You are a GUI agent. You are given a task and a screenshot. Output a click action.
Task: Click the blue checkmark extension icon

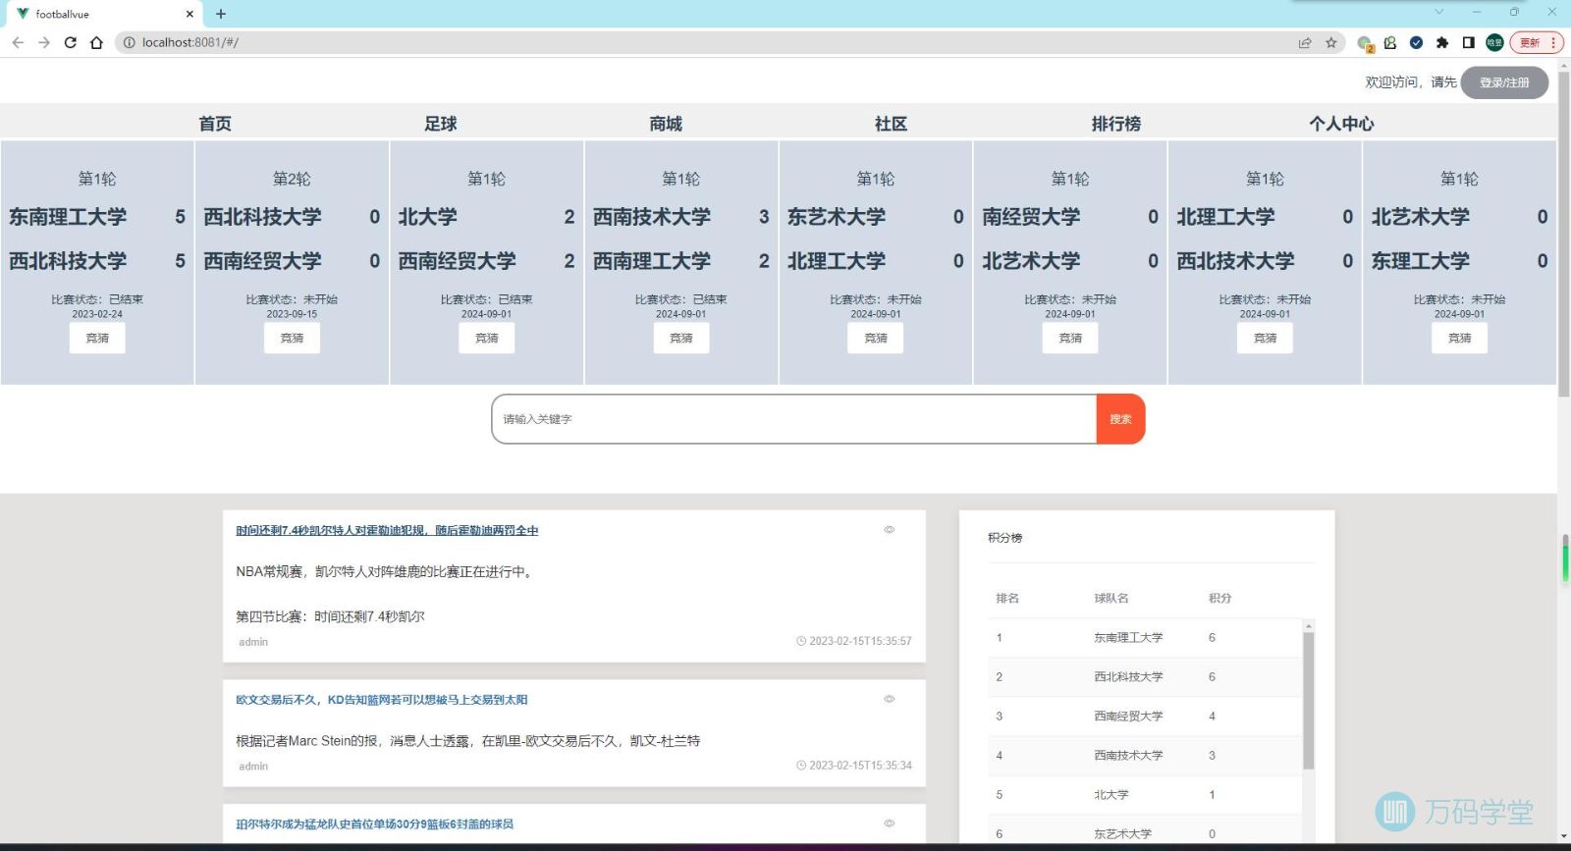point(1416,42)
